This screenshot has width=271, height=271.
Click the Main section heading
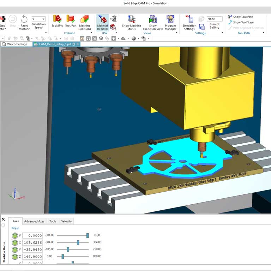pyautogui.click(x=15, y=228)
